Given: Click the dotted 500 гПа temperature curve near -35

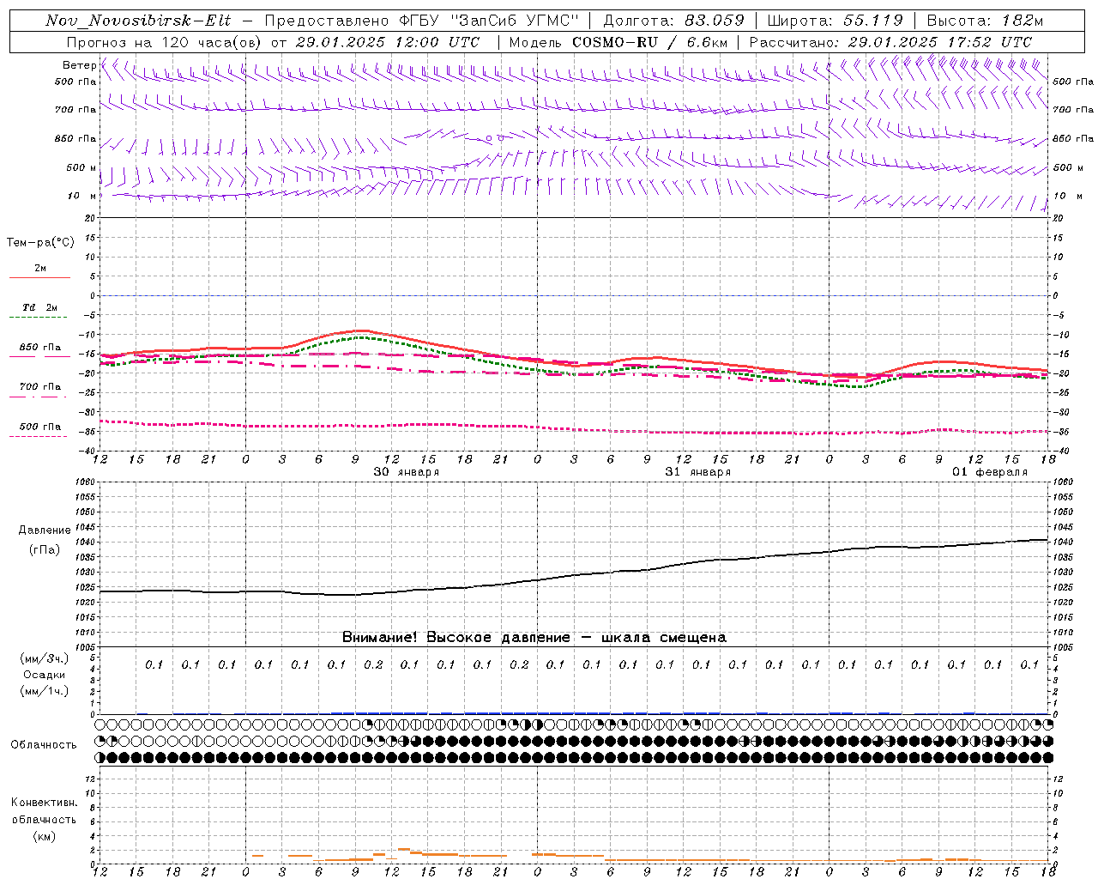Looking at the screenshot, I should pyautogui.click(x=573, y=428).
